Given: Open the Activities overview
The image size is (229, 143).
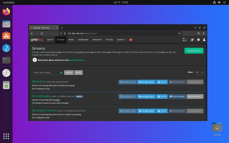Looking at the screenshot, I should 9,2.
